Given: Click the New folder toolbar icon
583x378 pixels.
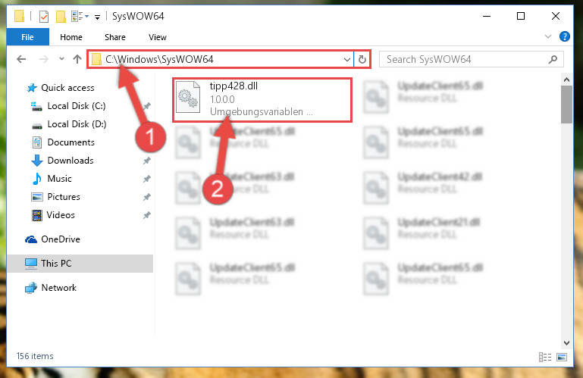Looking at the screenshot, I should pyautogui.click(x=61, y=17).
